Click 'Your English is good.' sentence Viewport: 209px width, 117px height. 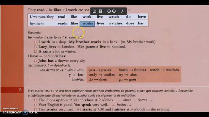tap(55, 105)
